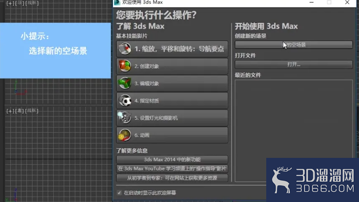
Task: Click the 编辑对象 green object icon
Action: click(x=125, y=83)
